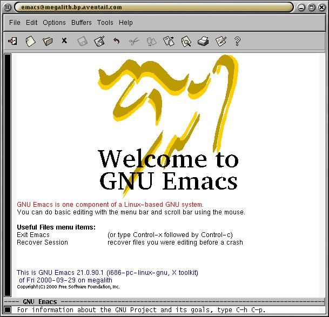The height and width of the screenshot is (317, 329).
Task: Start a search with the magnifier icon
Action: pos(186,41)
